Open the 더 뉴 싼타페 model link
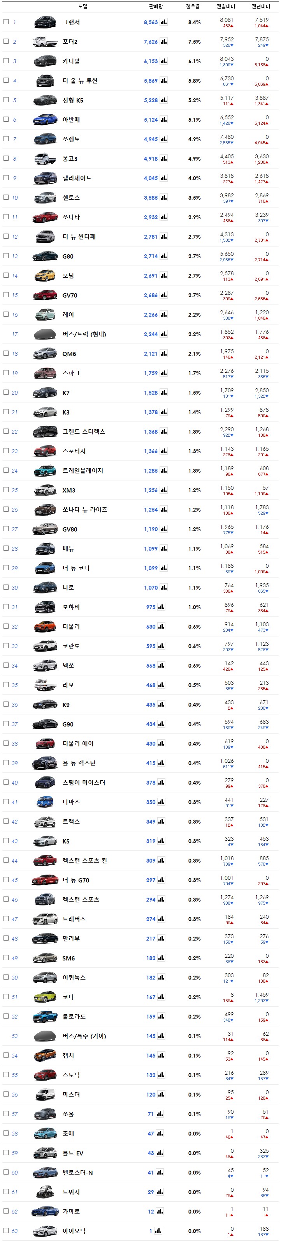 pos(79,237)
